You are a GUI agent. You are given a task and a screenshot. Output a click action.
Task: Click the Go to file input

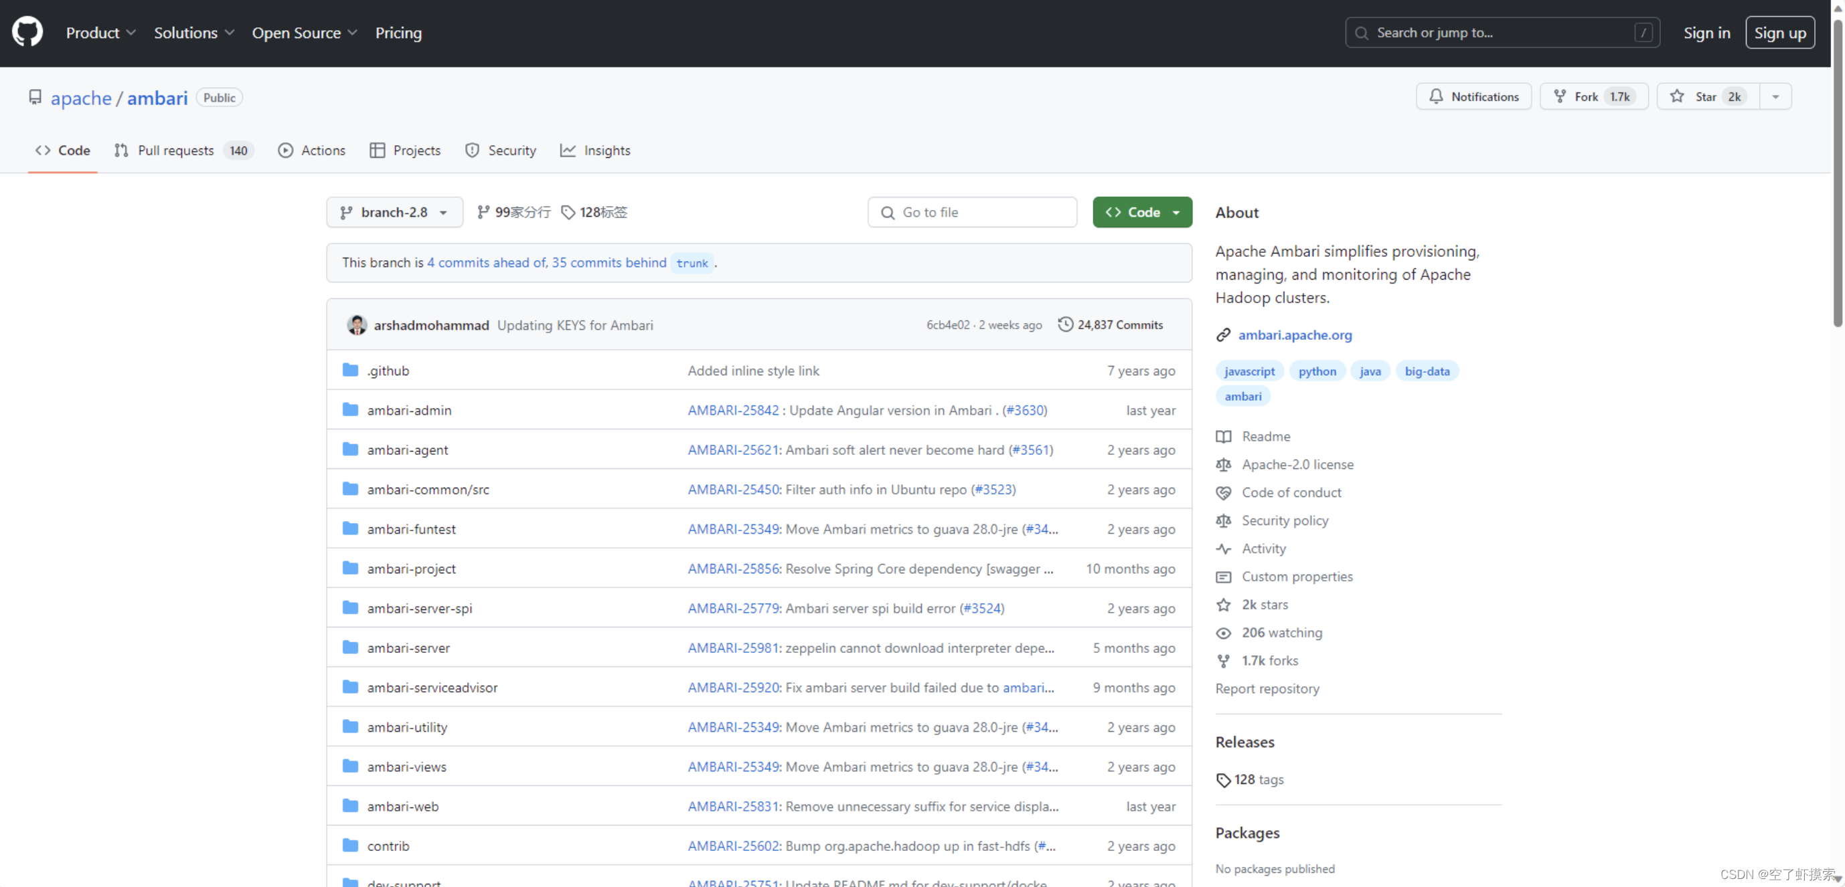pos(972,213)
